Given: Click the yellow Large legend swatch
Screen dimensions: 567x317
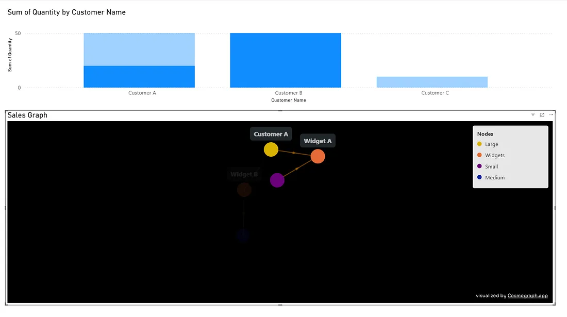Looking at the screenshot, I should (480, 144).
